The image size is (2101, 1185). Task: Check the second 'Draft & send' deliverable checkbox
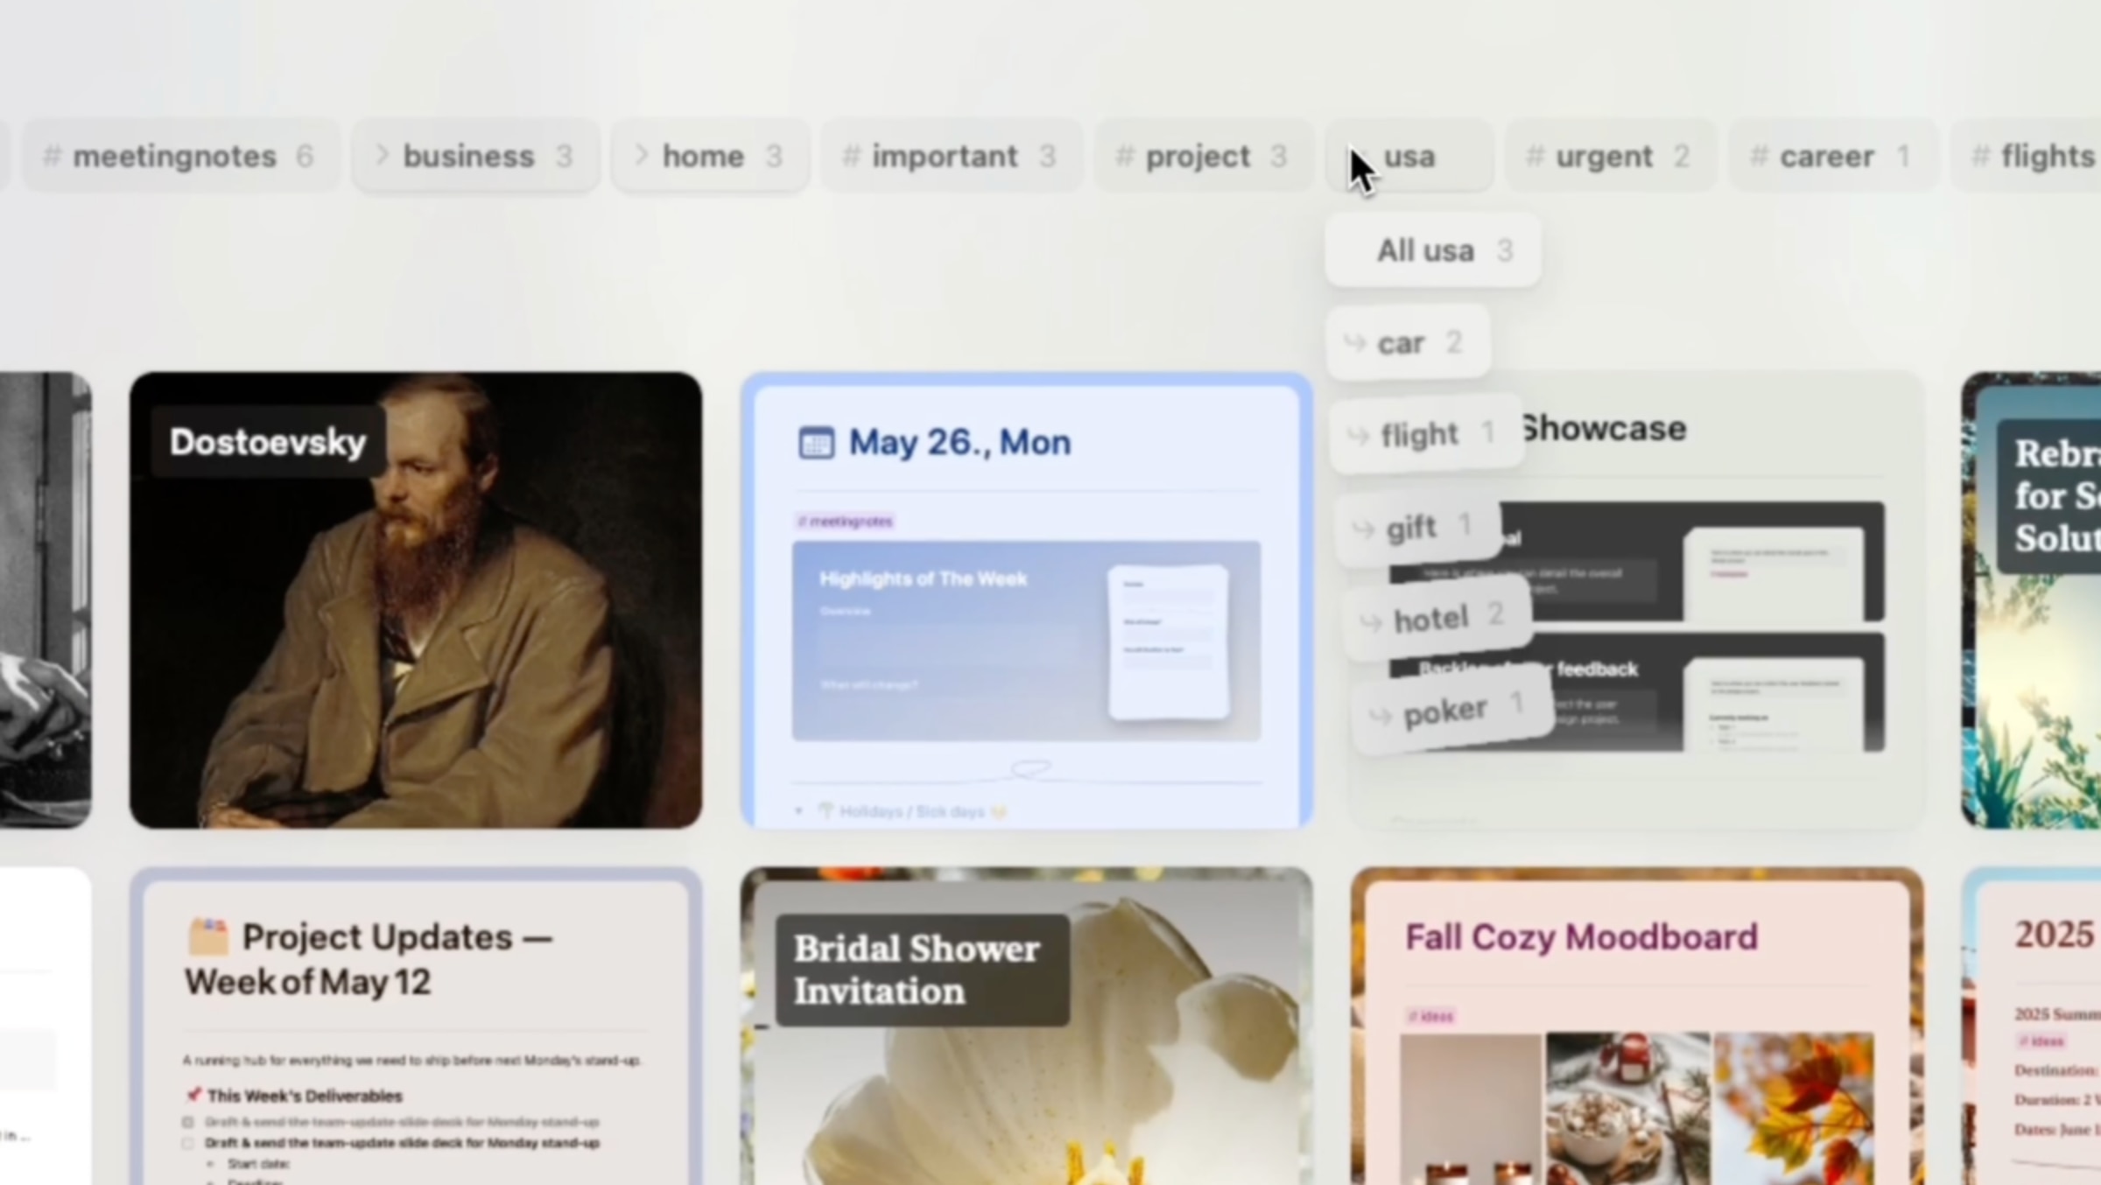tap(188, 1143)
